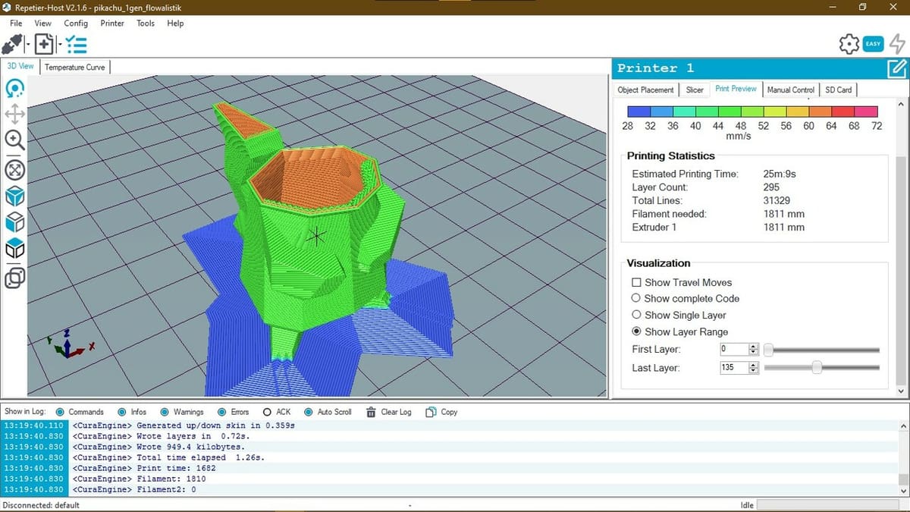
Task: Open the Printer menu
Action: tap(112, 24)
